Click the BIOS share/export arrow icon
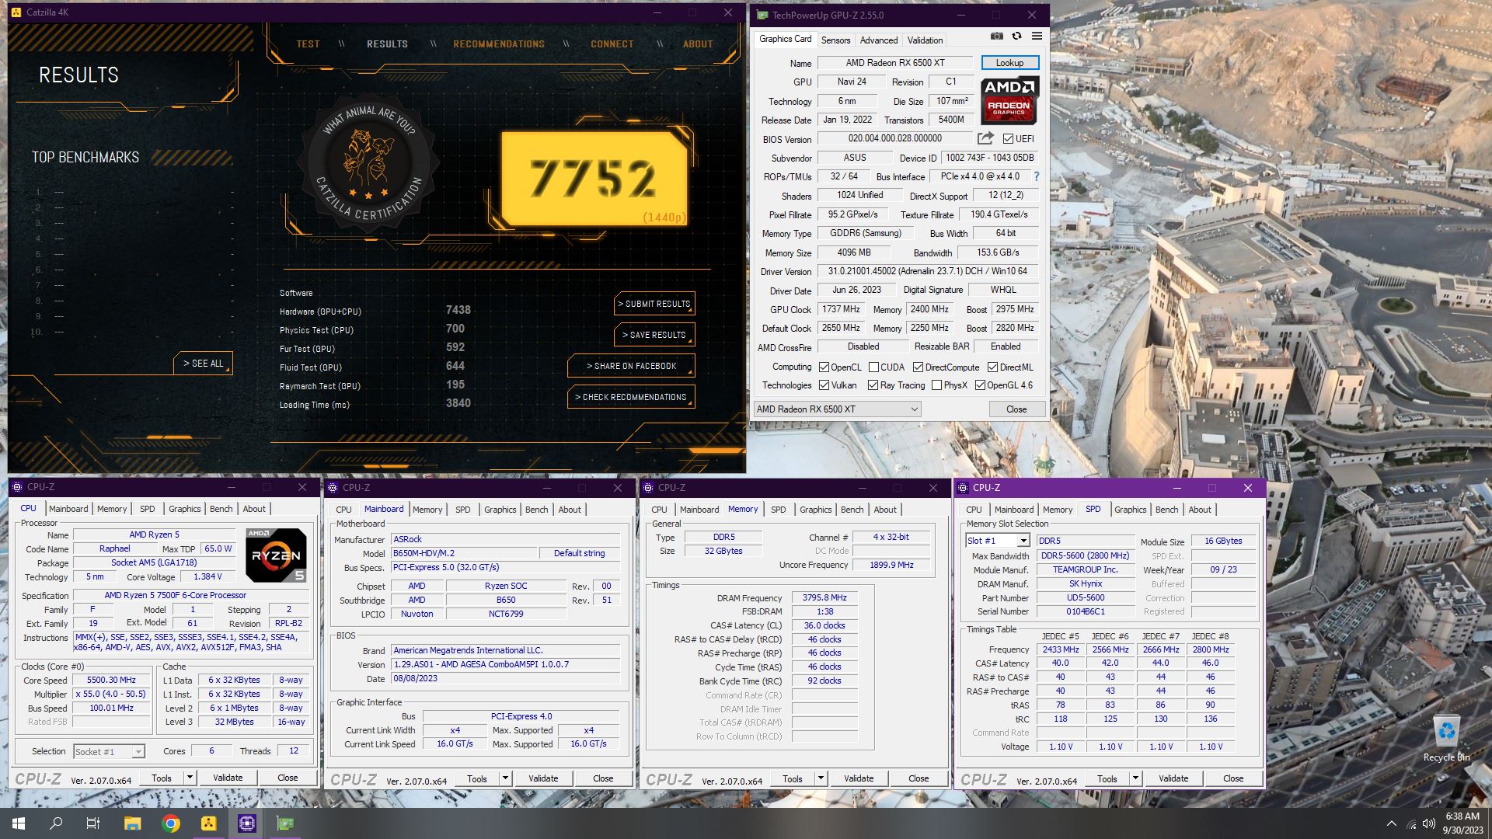Viewport: 1492px width, 839px height. pyautogui.click(x=985, y=138)
